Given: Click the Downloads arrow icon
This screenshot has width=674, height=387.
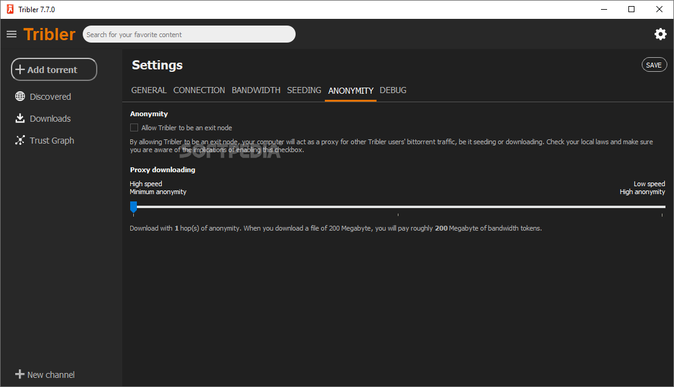Looking at the screenshot, I should pyautogui.click(x=20, y=118).
